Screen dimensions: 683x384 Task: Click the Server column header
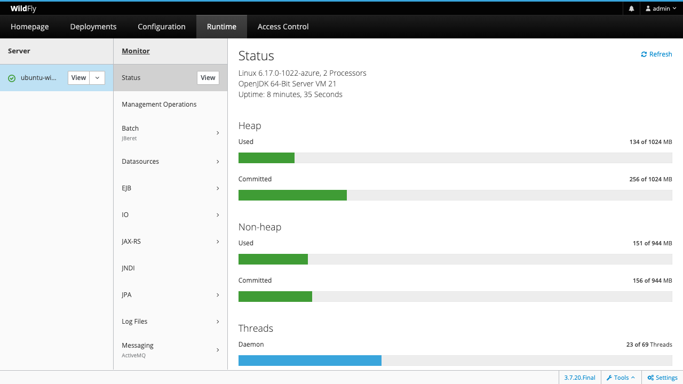[x=19, y=51]
